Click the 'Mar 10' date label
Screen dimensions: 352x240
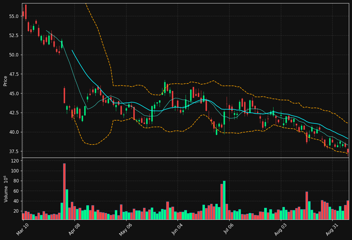pos(22,229)
